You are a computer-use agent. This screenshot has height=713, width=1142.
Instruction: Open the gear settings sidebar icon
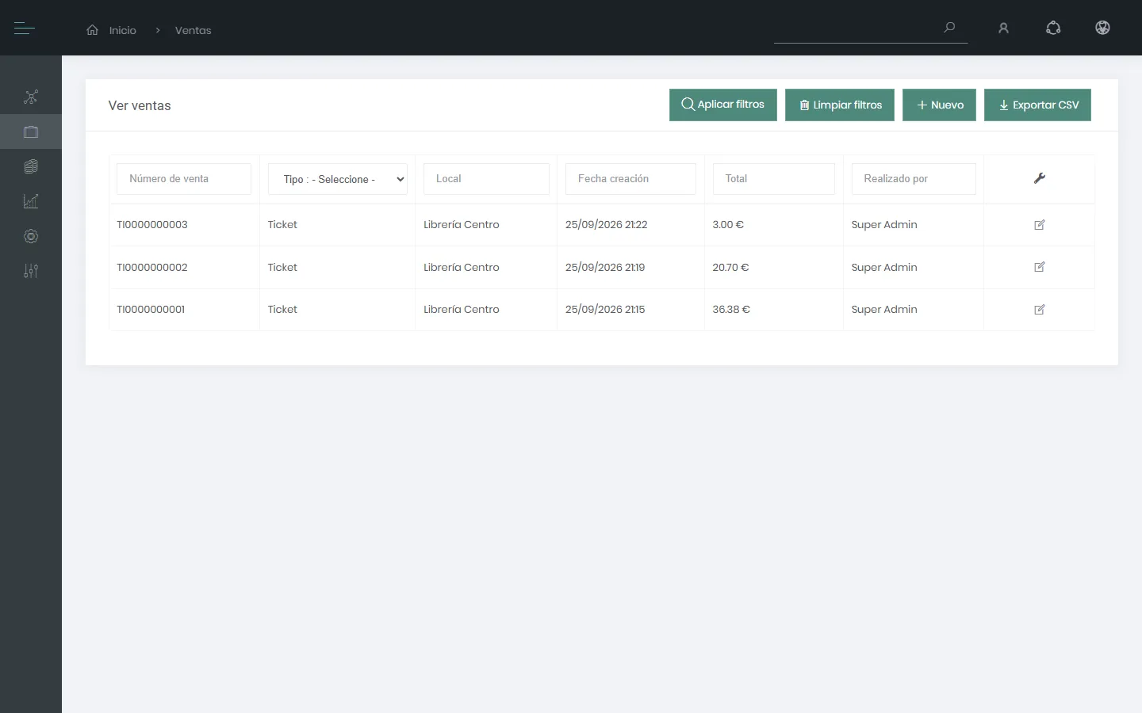coord(31,236)
